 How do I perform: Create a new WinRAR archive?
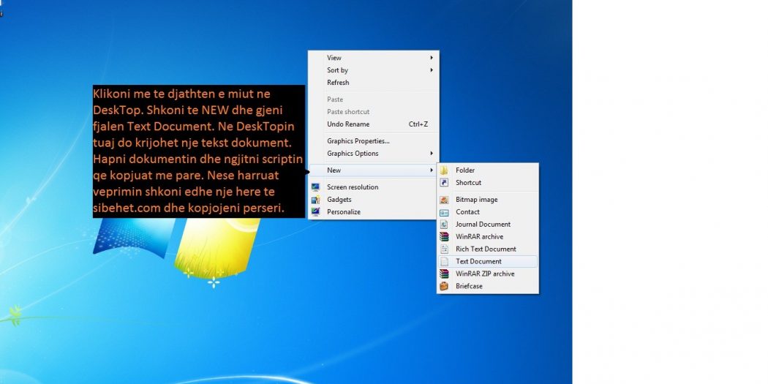[488, 236]
